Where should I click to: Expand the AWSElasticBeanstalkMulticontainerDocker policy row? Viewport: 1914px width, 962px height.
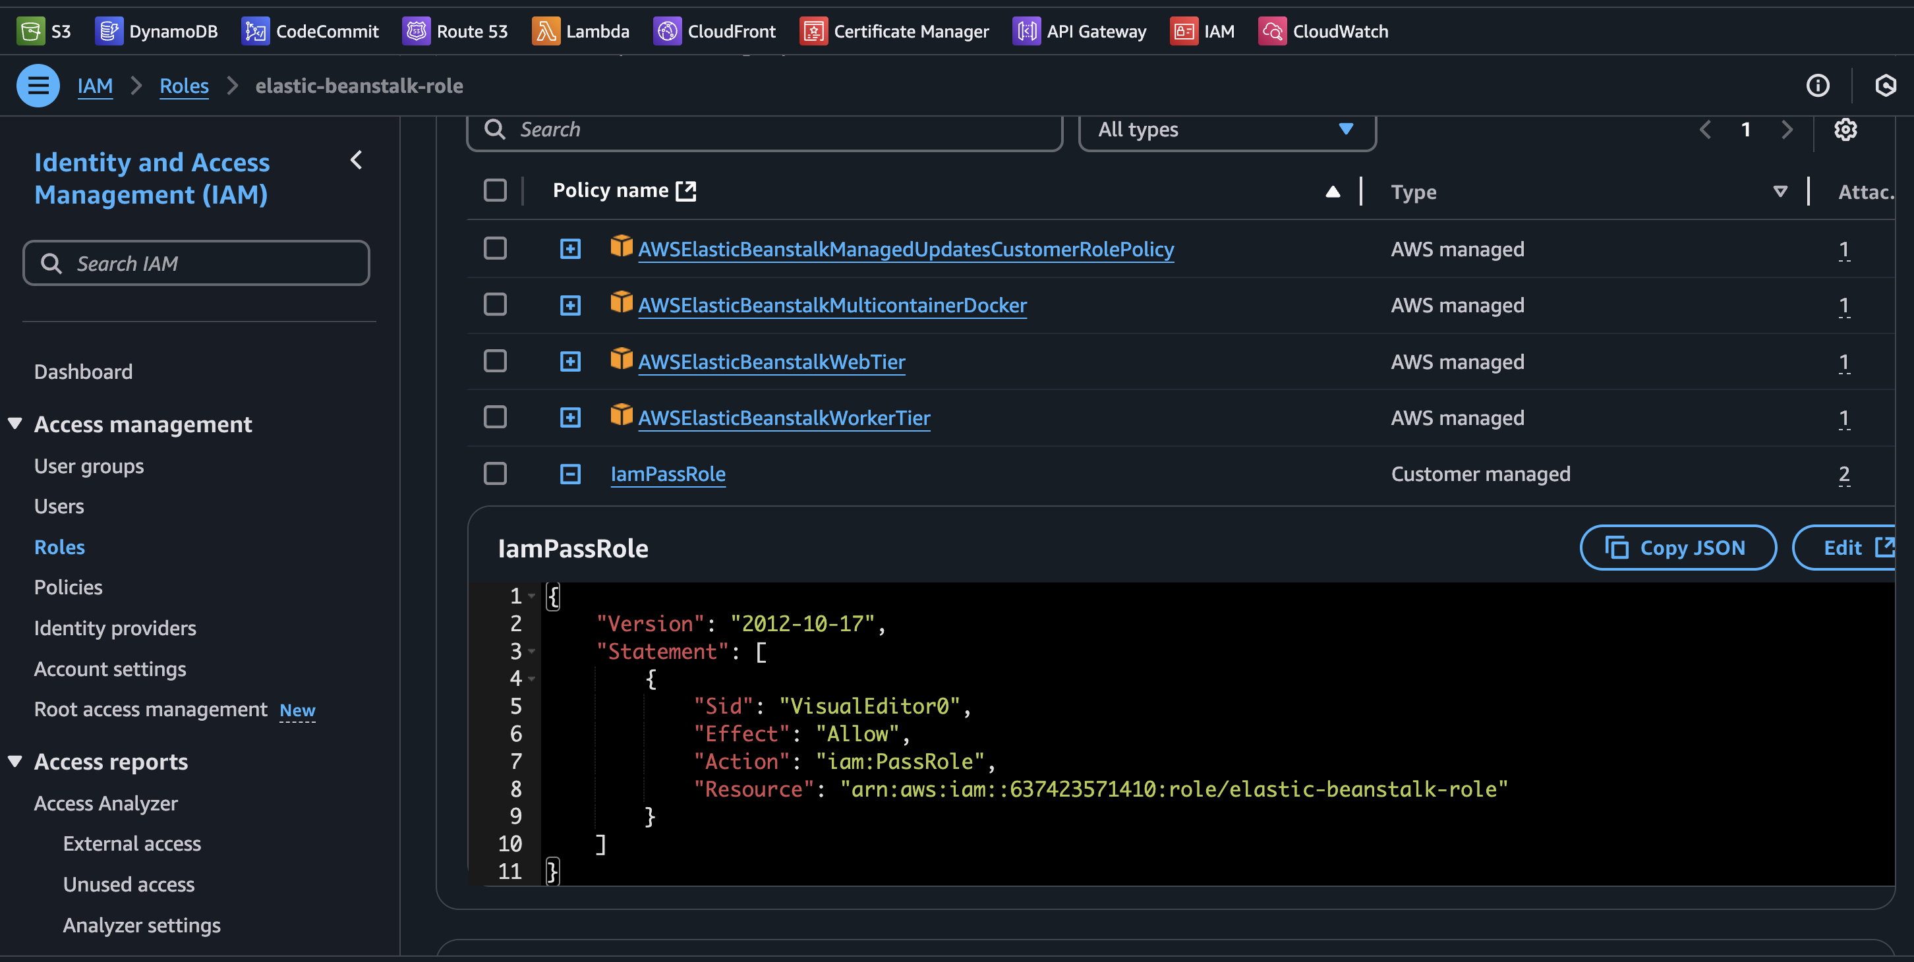[570, 305]
